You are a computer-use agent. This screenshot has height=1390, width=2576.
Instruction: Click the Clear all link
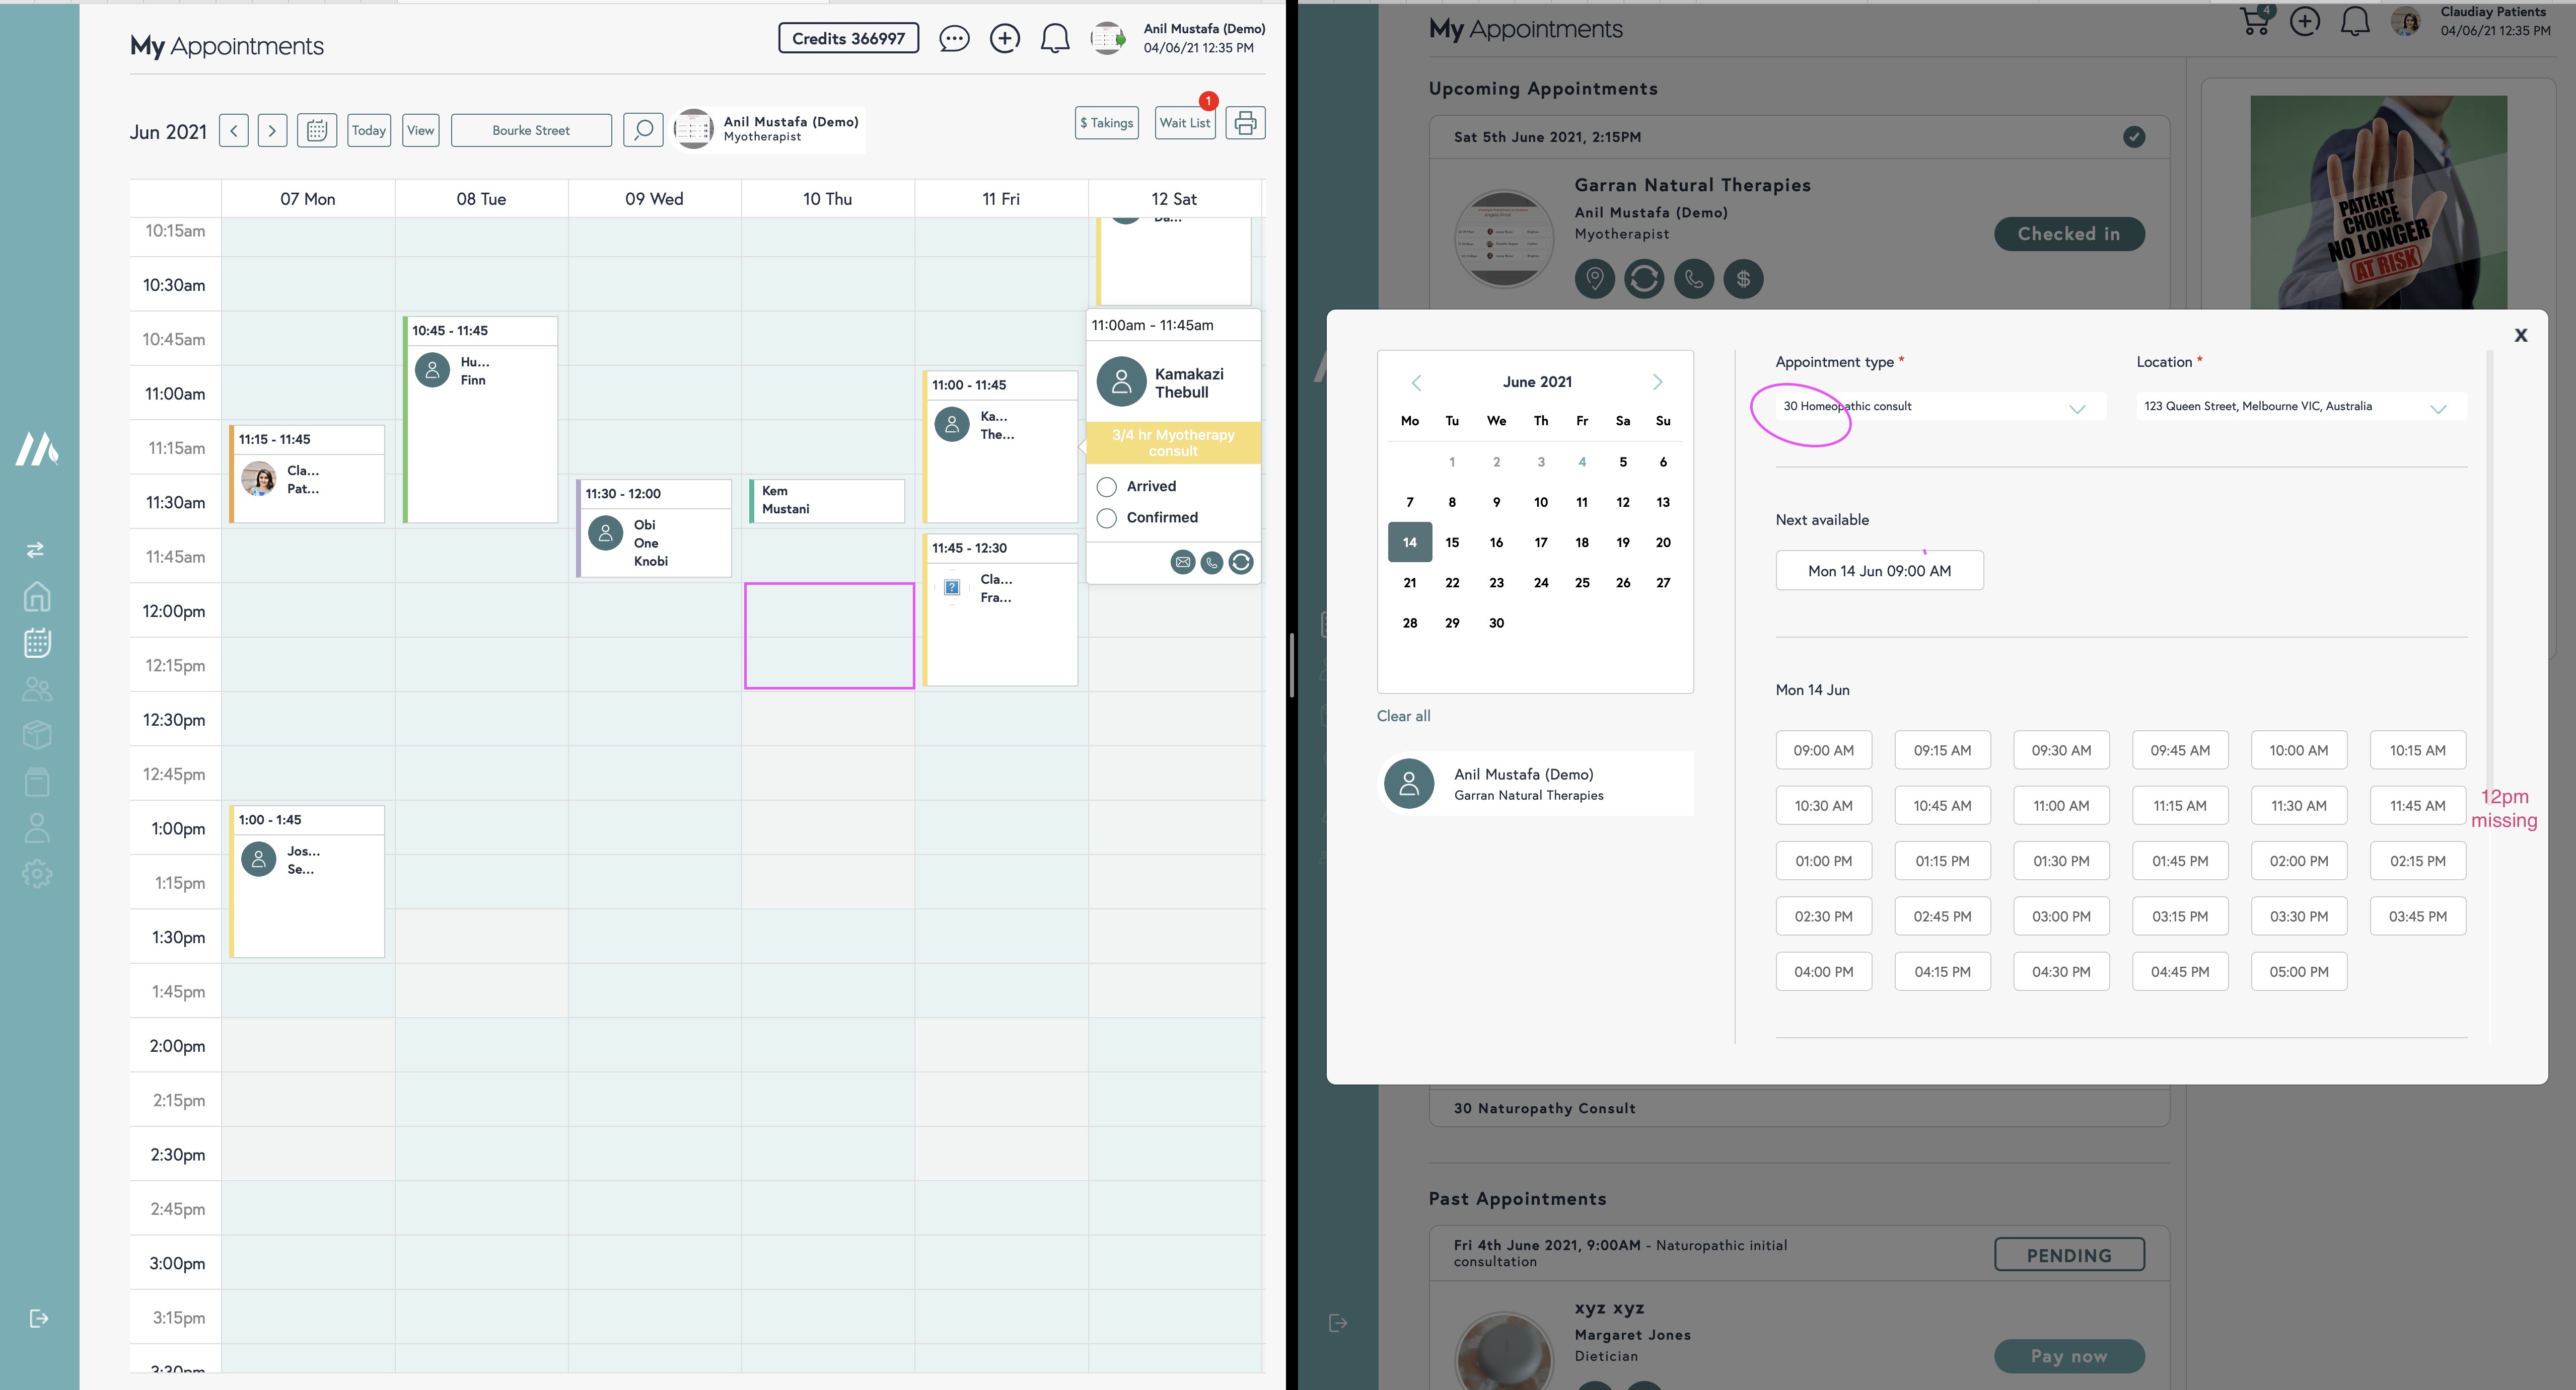pos(1403,716)
